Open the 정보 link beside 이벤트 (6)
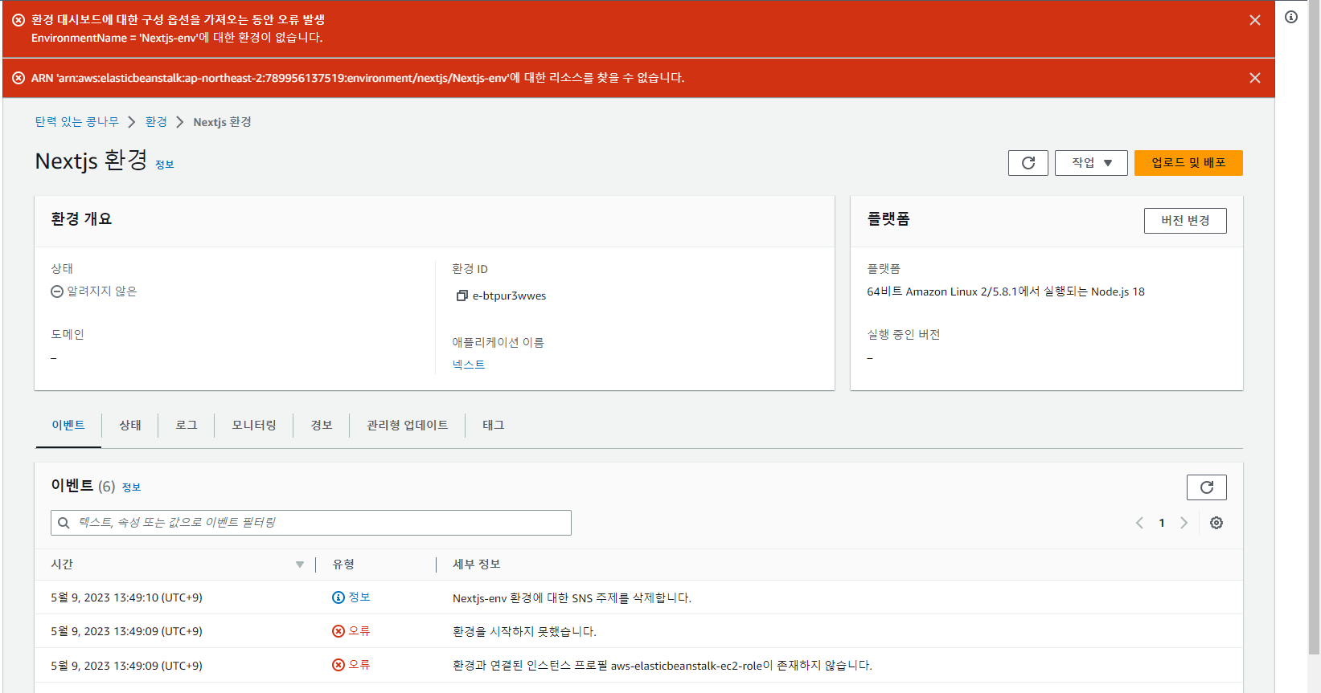The image size is (1321, 693). click(131, 487)
